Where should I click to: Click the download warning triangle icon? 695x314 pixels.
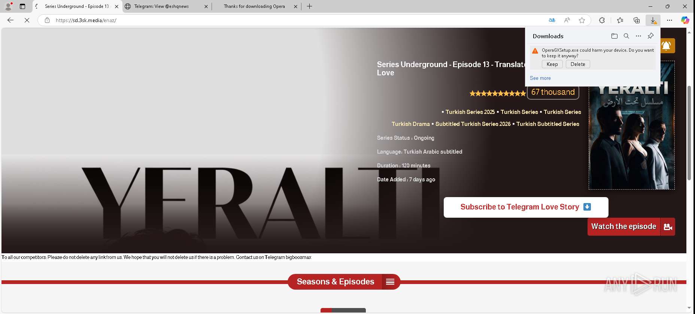(535, 51)
